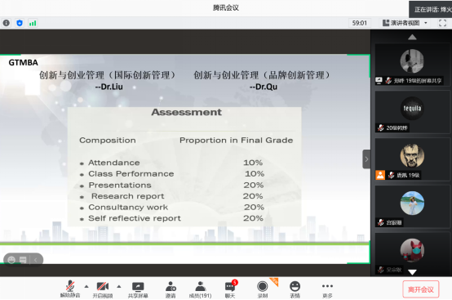
Task: Open the invite participants icon
Action: 171,289
